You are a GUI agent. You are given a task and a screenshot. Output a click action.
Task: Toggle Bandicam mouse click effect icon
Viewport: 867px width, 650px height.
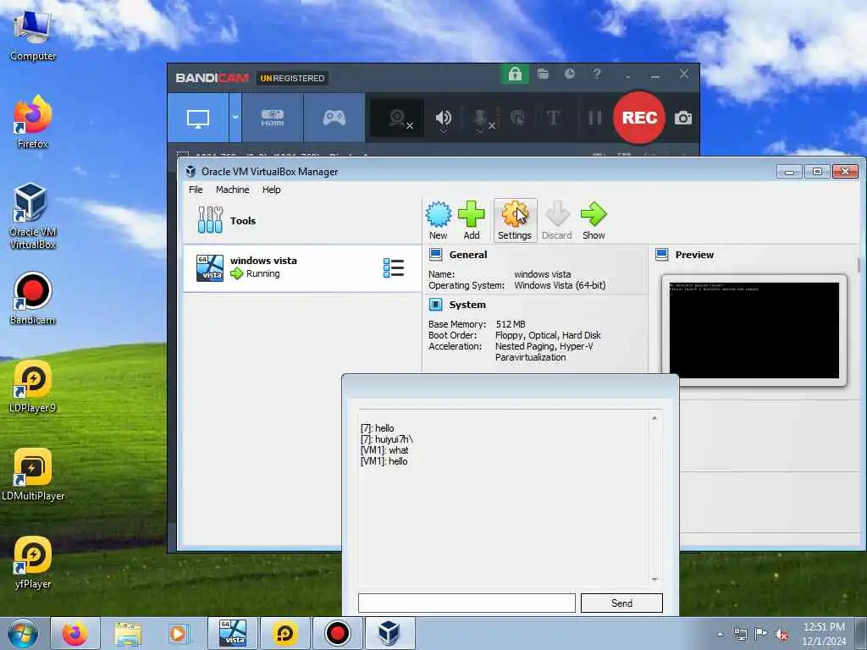(x=517, y=118)
